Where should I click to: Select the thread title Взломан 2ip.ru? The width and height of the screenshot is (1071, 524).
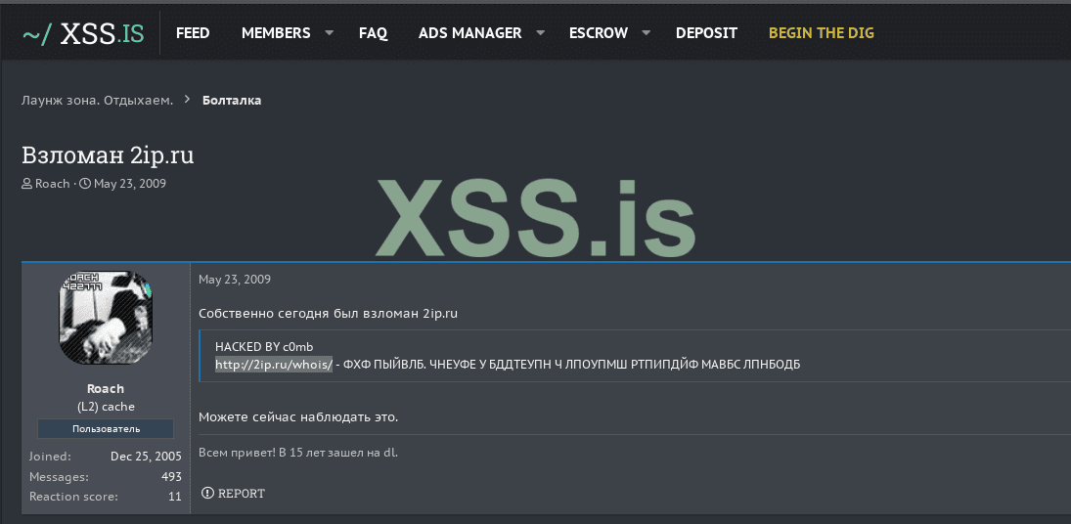pyautogui.click(x=108, y=154)
